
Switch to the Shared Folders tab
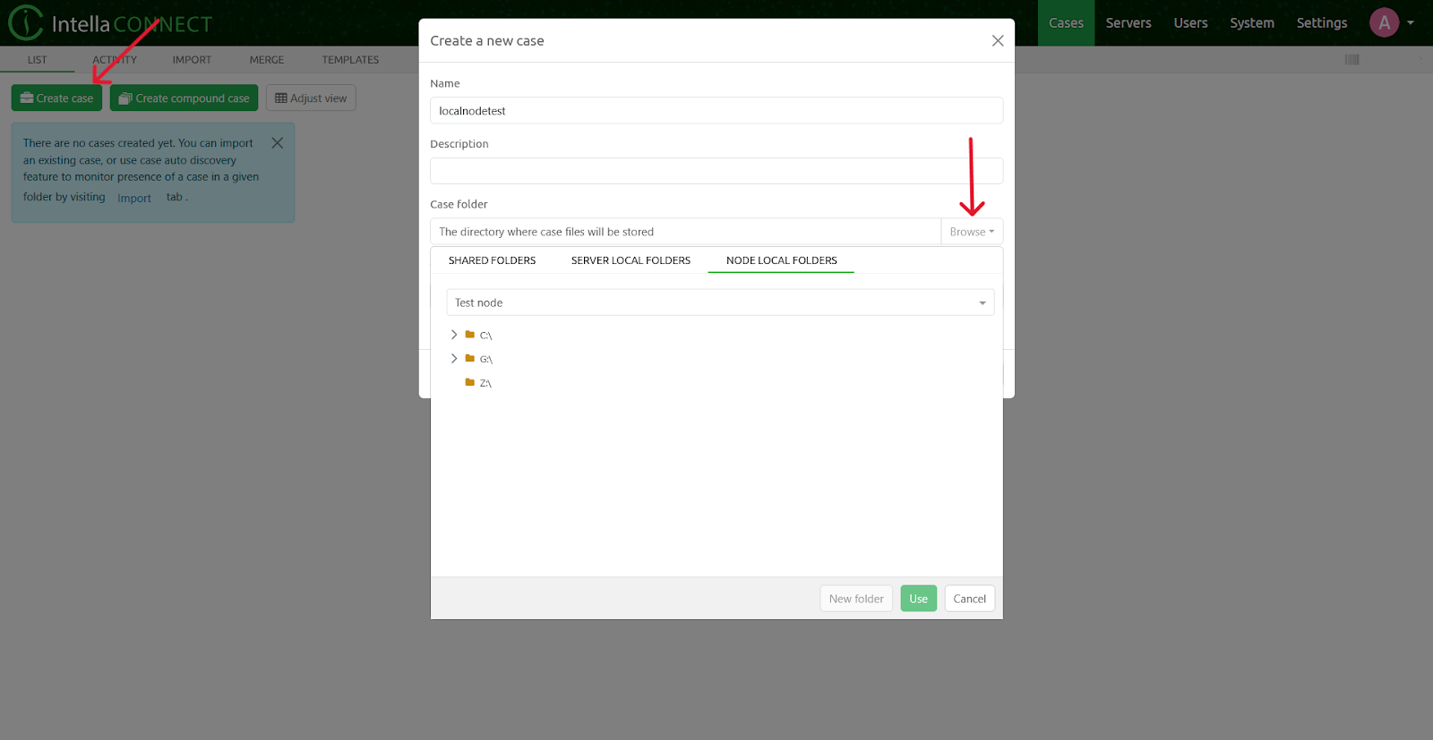coord(492,260)
